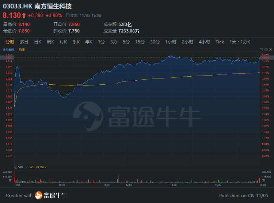The width and height of the screenshot is (274, 203).
Task: Select the 1小时 hourly interval
Action: 171,42
